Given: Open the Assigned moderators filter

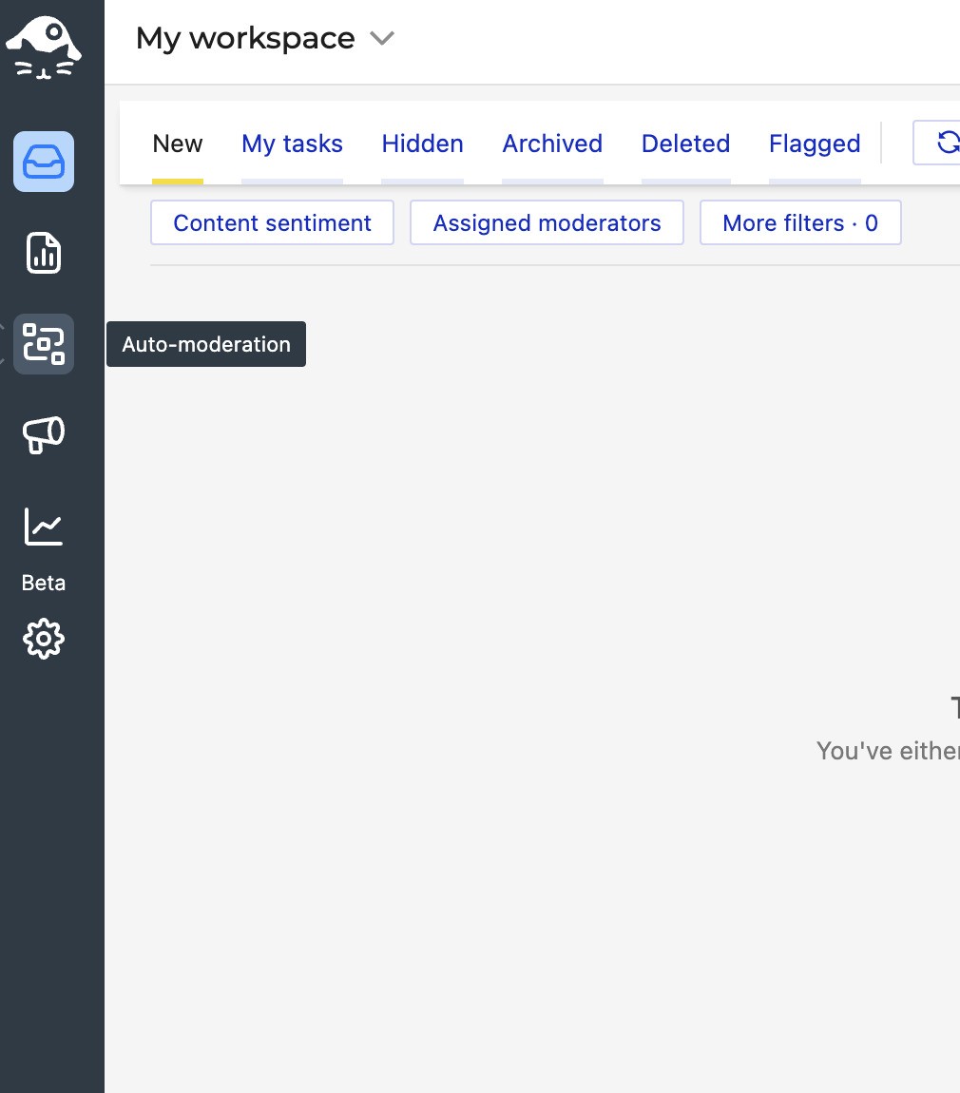Looking at the screenshot, I should (547, 222).
